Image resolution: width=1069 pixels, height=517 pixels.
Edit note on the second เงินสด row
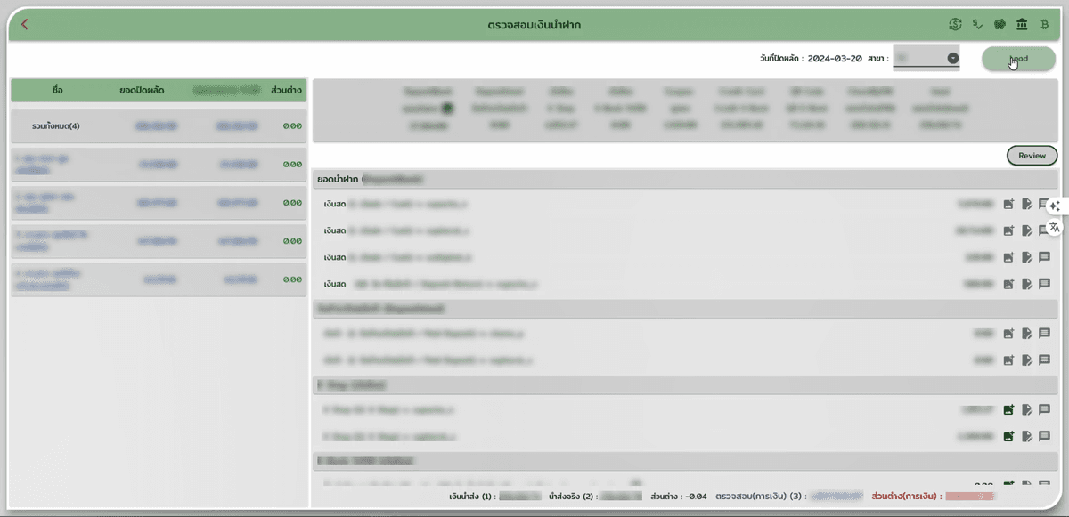[x=1027, y=230]
